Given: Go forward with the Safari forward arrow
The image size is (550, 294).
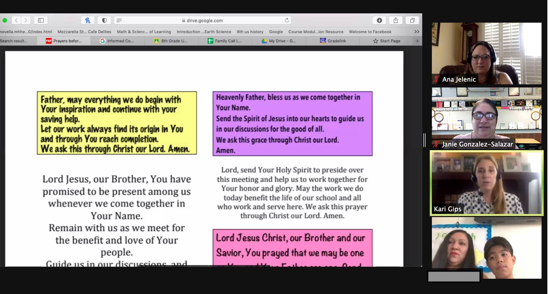Looking at the screenshot, I should click(26, 20).
